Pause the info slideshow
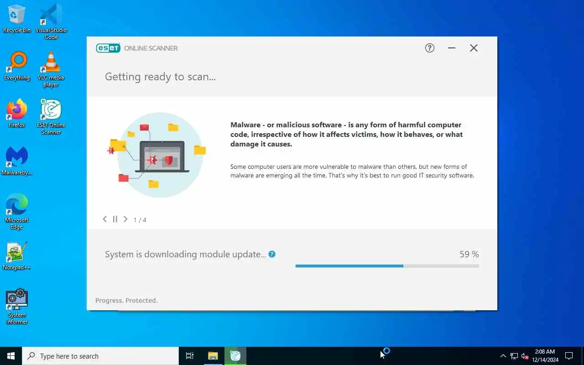 click(115, 219)
